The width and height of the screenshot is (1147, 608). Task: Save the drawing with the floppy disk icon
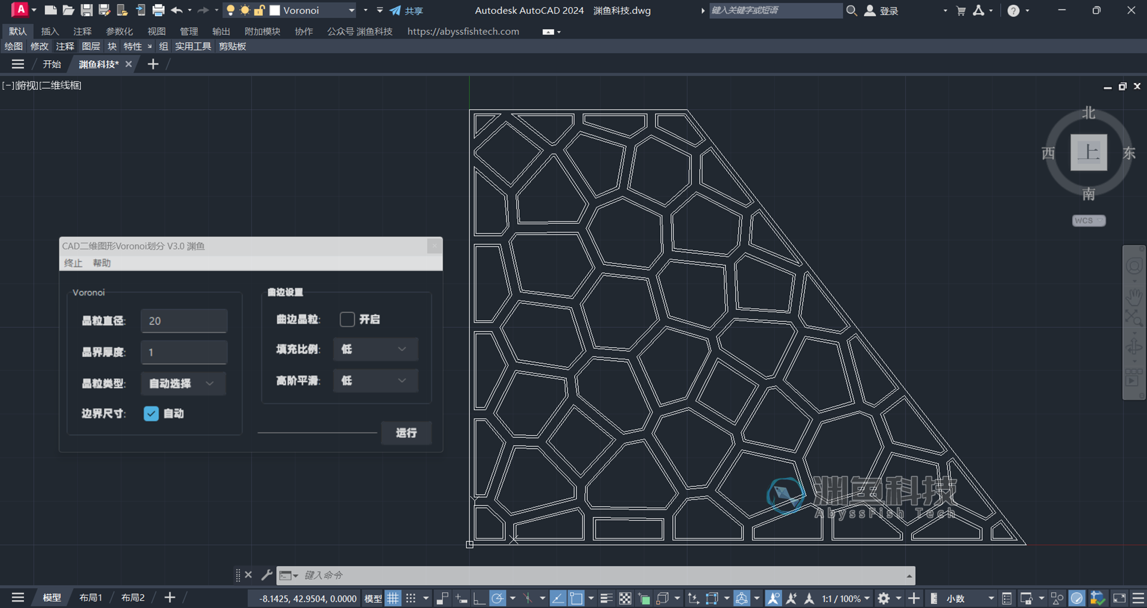click(86, 10)
